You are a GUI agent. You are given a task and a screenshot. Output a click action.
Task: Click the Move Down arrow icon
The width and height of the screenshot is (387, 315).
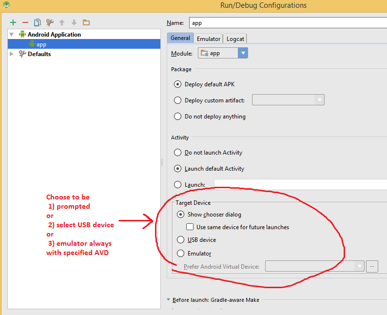click(x=74, y=22)
